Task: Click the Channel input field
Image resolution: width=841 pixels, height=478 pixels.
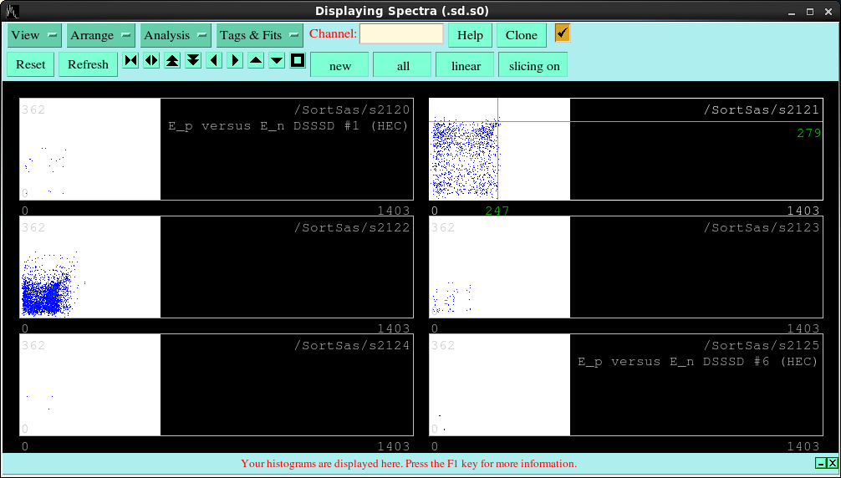Action: tap(401, 34)
